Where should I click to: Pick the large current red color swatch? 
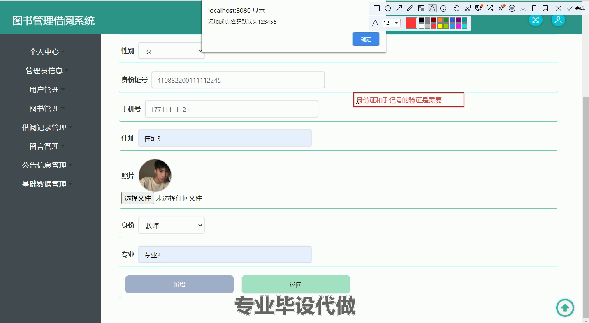coord(411,23)
